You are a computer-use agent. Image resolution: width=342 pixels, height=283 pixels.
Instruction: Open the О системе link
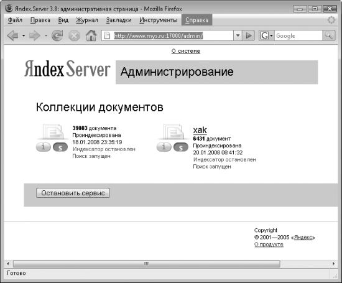point(186,51)
